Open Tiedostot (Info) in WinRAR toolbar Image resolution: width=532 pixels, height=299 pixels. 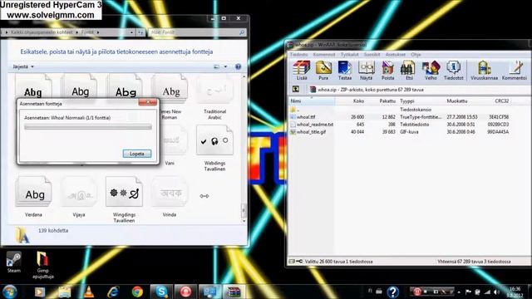click(x=453, y=70)
